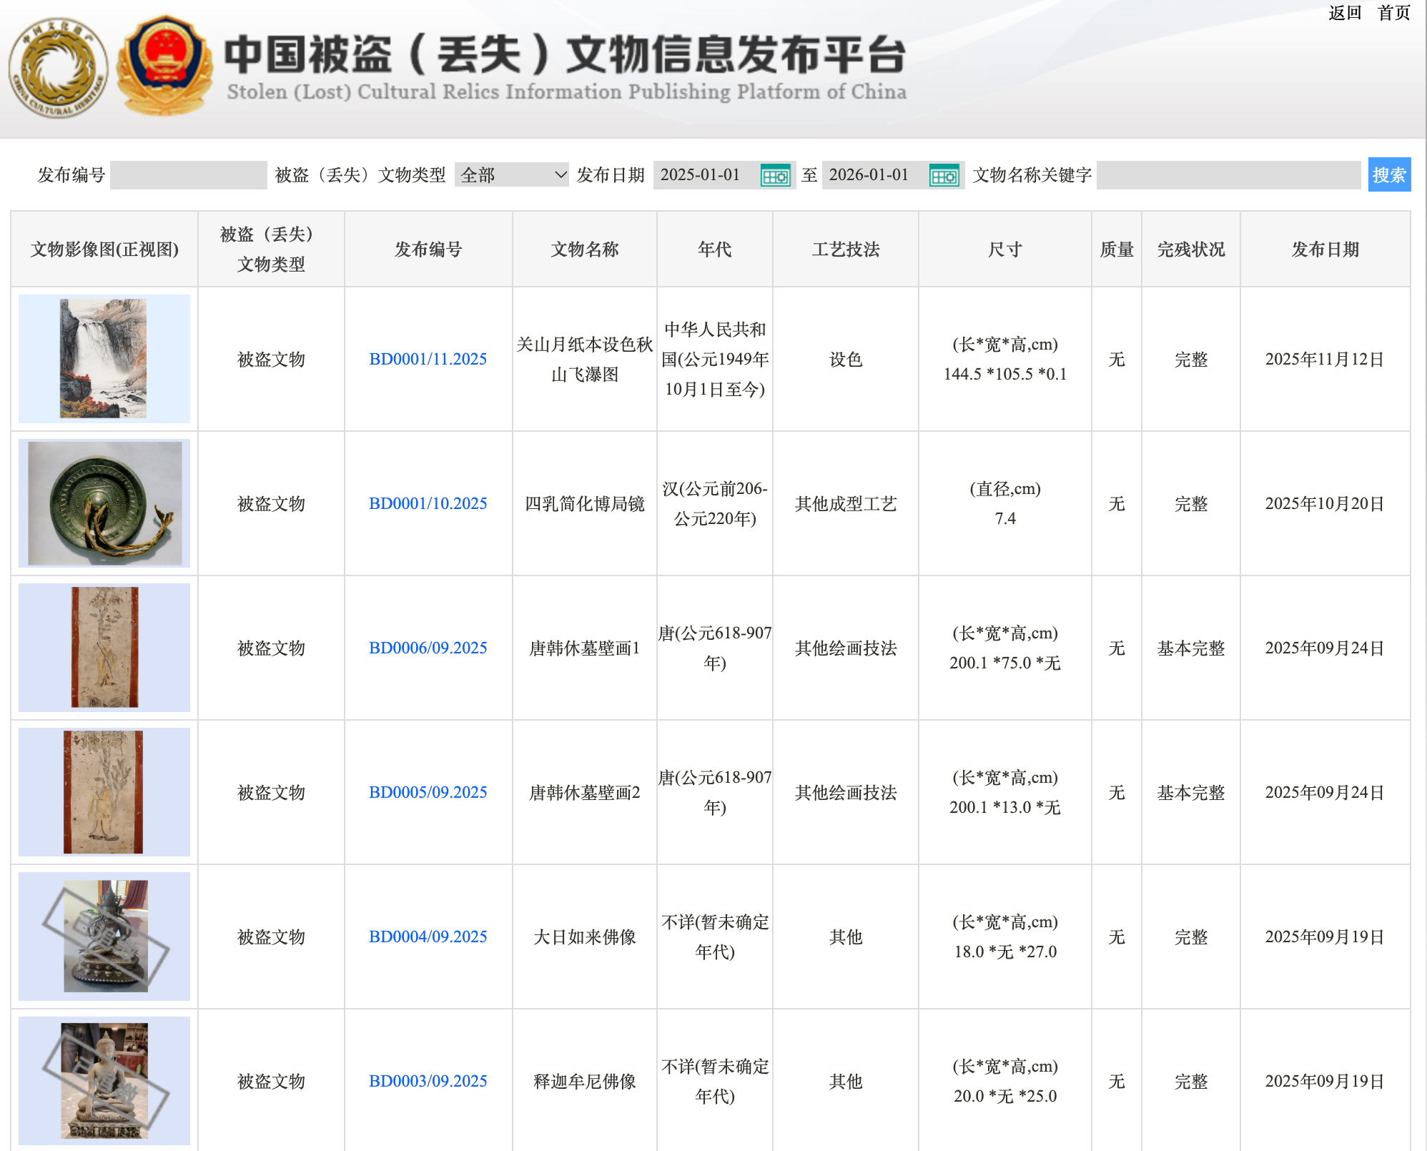Open record BD0001/11.2025
This screenshot has width=1427, height=1151.
coord(428,359)
